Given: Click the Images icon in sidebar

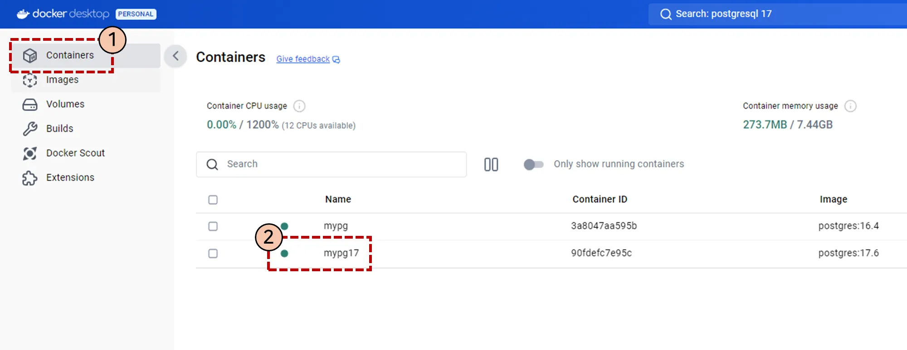Looking at the screenshot, I should pos(30,80).
